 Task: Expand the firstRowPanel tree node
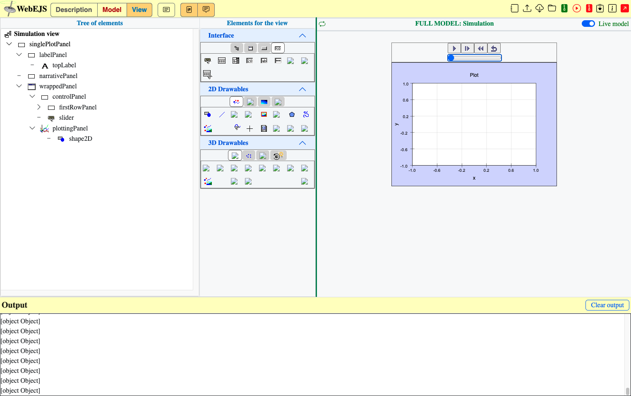coord(39,107)
